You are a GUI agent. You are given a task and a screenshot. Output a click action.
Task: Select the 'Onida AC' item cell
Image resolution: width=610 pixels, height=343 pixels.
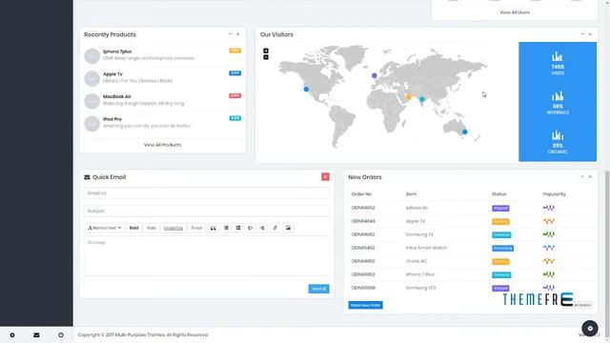417,261
